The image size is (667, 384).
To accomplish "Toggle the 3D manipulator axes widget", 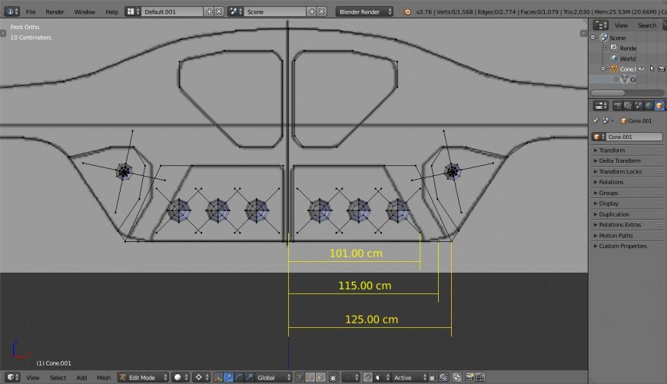I will tap(217, 377).
